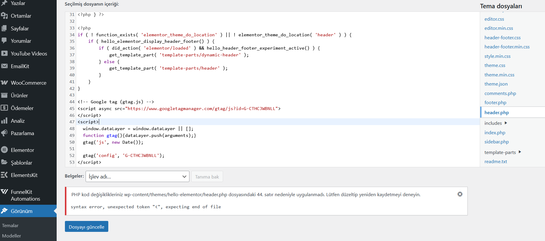Dismiss the PHP syntax error notice
545x241 pixels.
(x=460, y=194)
